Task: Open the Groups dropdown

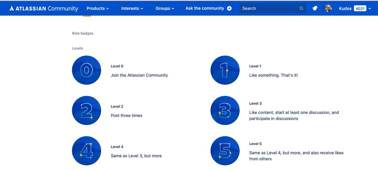Action: click(165, 8)
